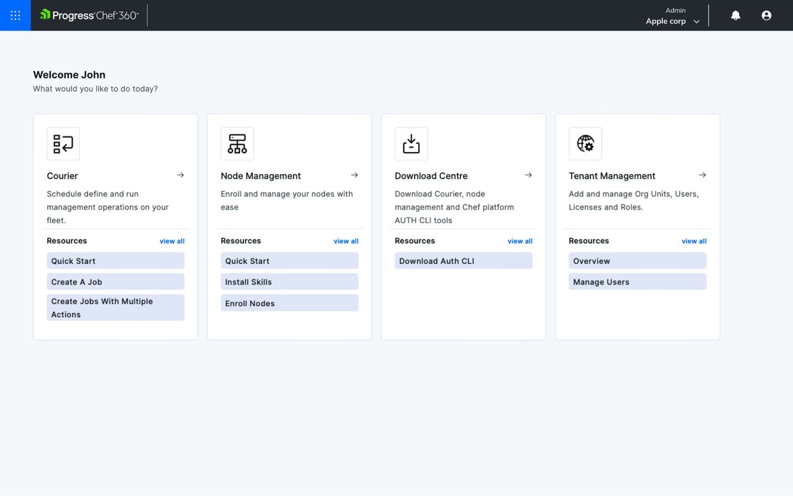Select Install Skills resource
This screenshot has width=793, height=498.
[289, 282]
